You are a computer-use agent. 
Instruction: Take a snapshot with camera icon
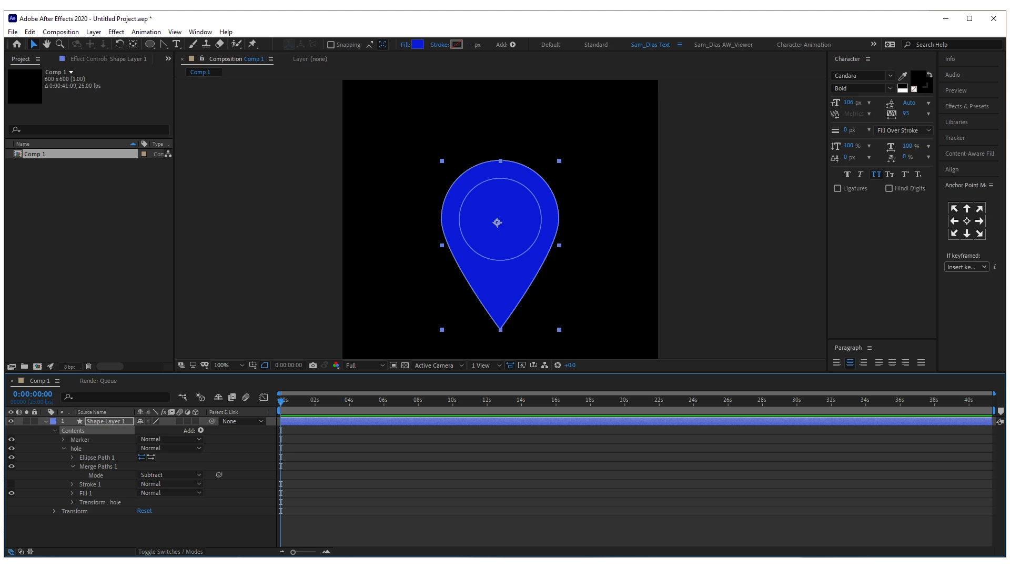(x=313, y=366)
